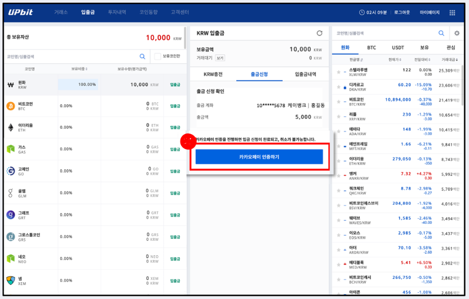The width and height of the screenshot is (469, 299).
Task: Refresh the KRW 입출금 panel
Action: (319, 33)
